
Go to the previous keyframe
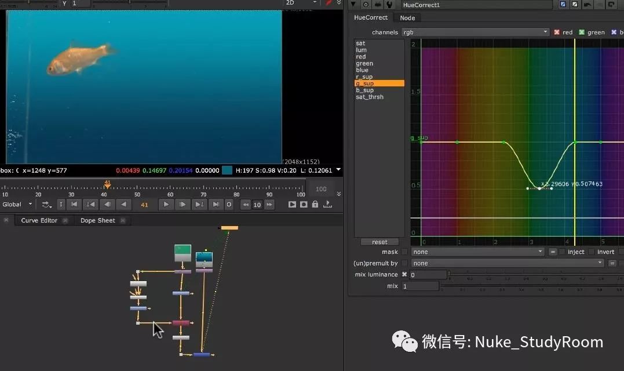[91, 205]
